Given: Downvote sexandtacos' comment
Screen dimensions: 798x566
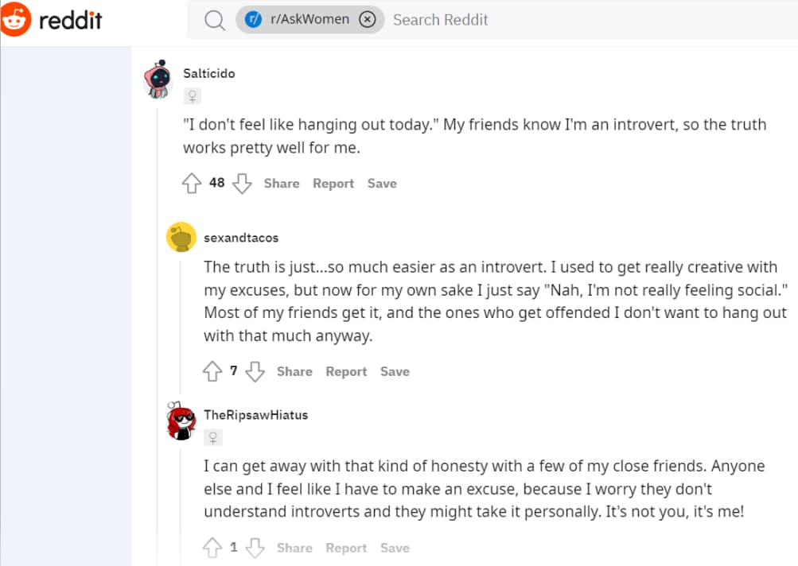Looking at the screenshot, I should coord(255,371).
